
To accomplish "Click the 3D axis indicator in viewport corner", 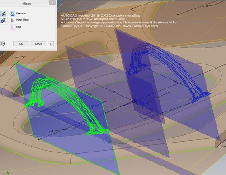I will tap(7, 172).
